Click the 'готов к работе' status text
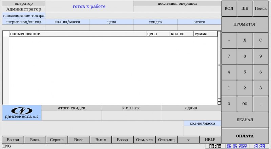This screenshot has width=271, height=149. [89, 6]
